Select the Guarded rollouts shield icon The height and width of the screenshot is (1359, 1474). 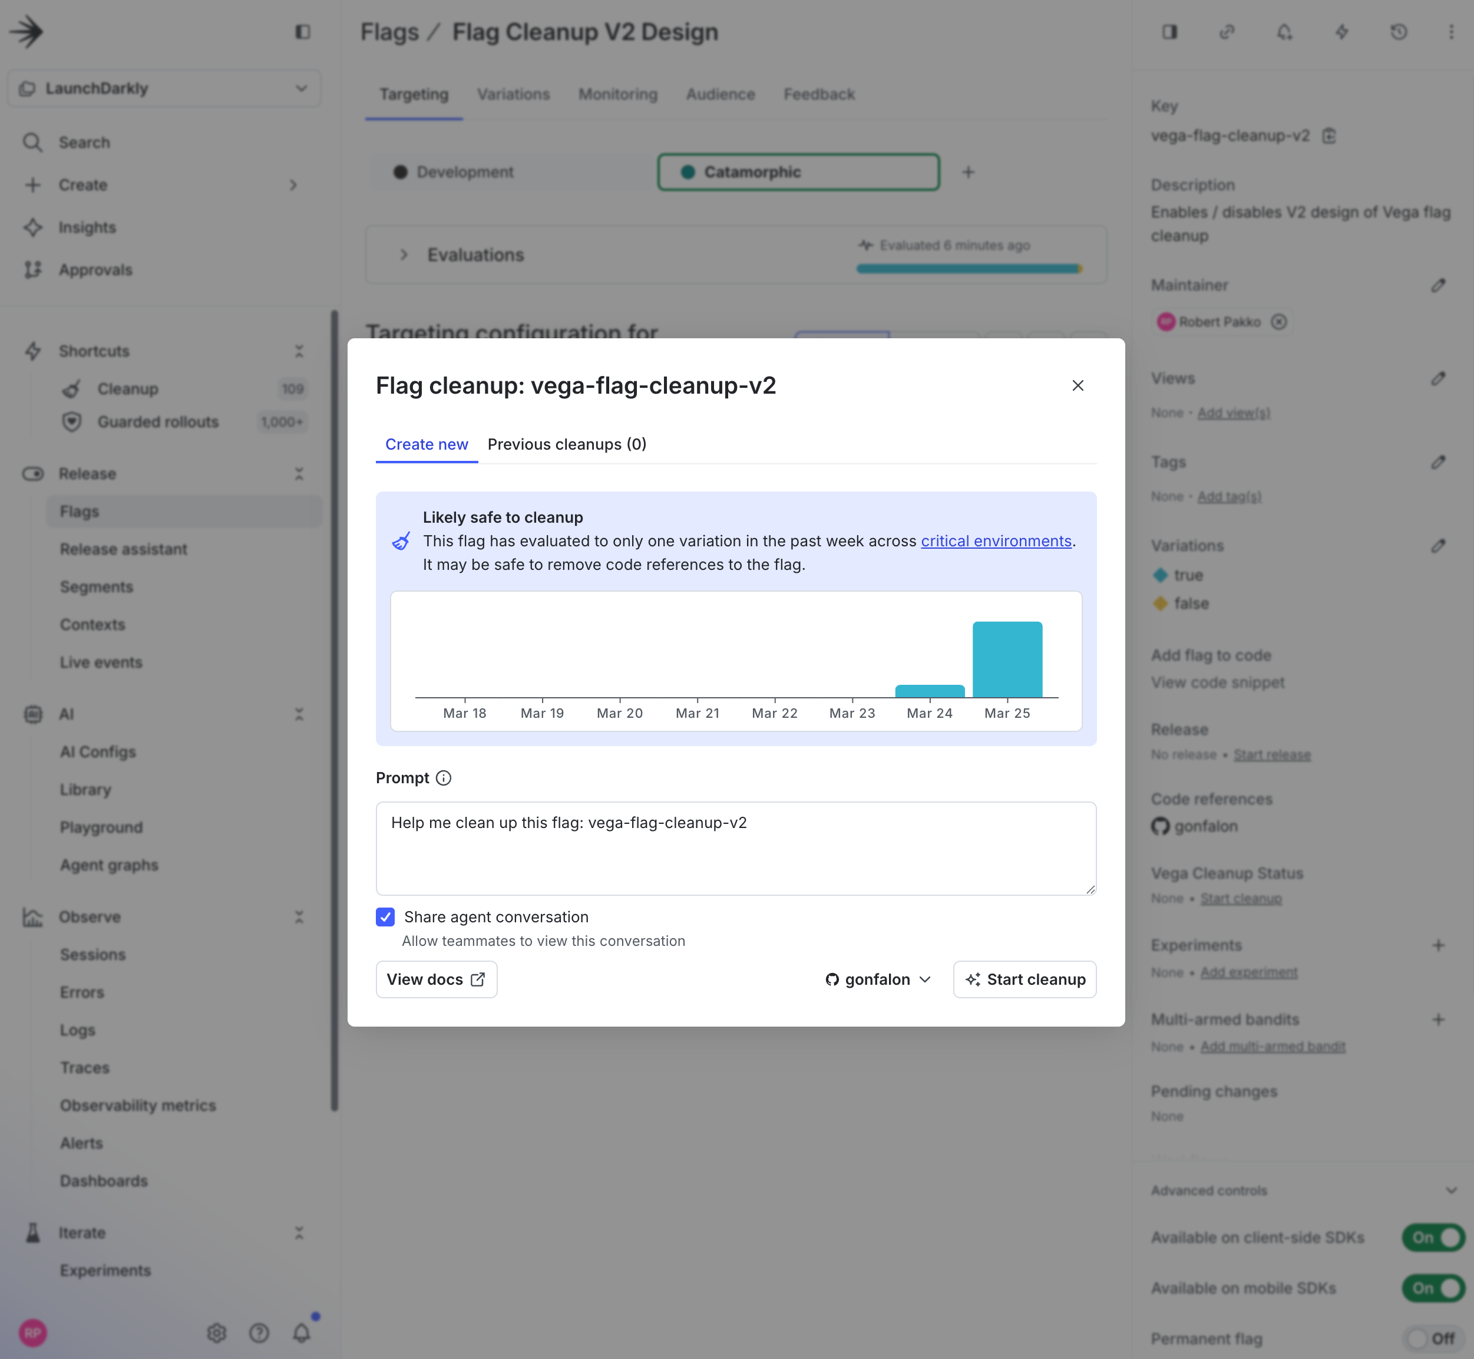point(72,422)
